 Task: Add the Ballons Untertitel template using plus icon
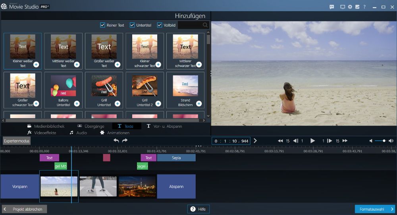77,104
